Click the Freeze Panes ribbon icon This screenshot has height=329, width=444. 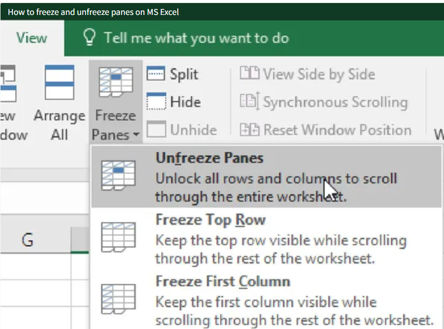coord(115,82)
